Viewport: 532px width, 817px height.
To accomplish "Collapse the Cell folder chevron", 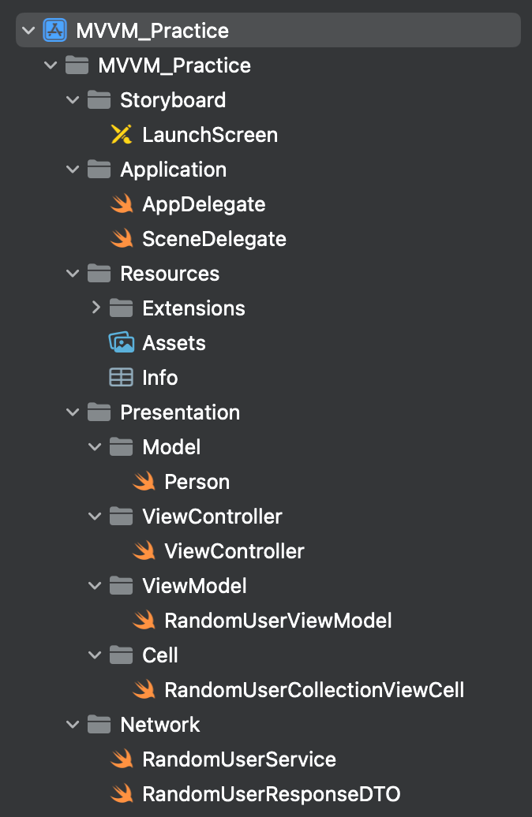I will pos(95,655).
